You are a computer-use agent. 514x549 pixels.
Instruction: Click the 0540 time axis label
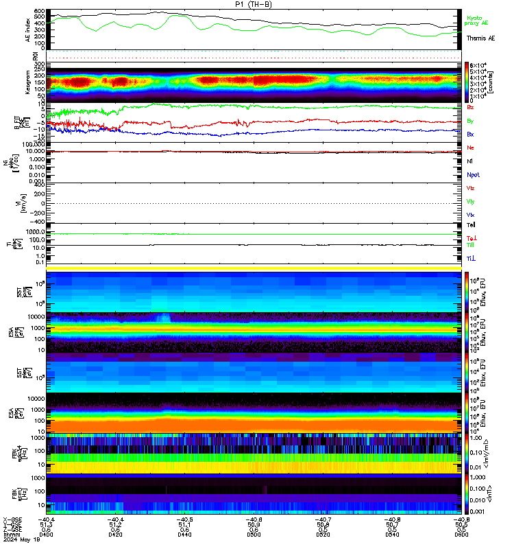[x=392, y=535]
